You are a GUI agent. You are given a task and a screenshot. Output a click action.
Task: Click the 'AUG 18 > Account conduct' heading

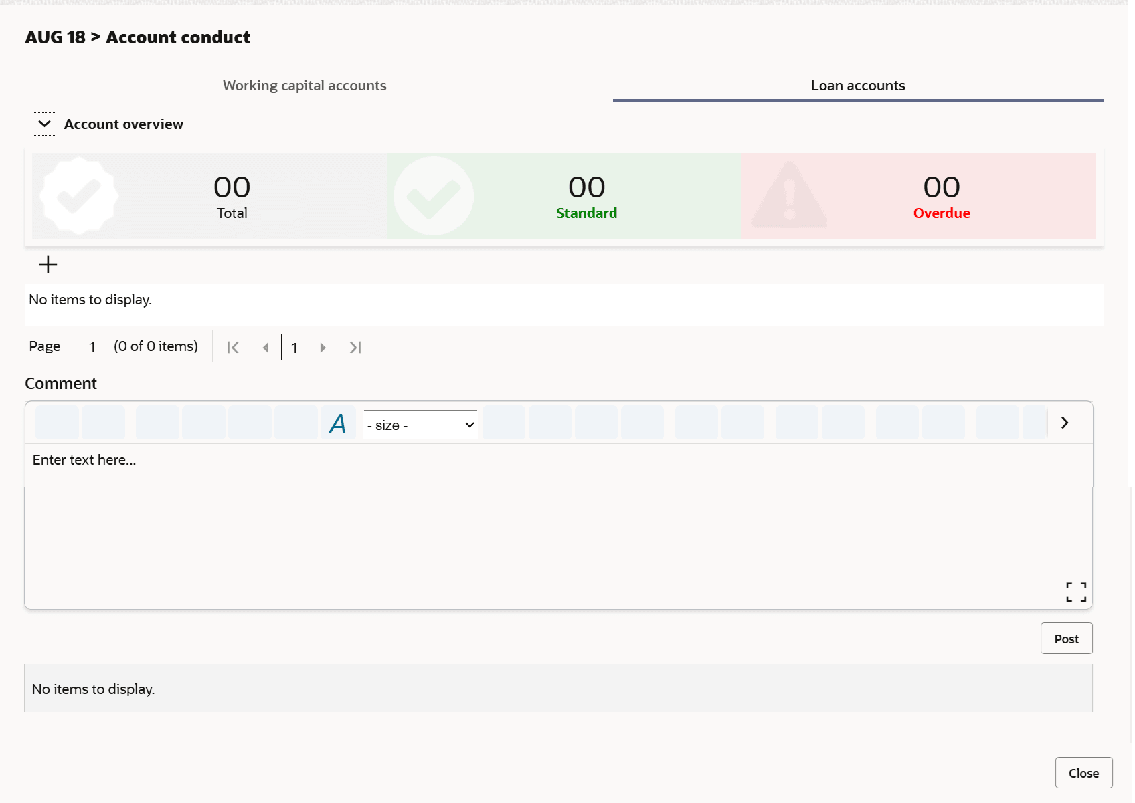click(x=138, y=37)
